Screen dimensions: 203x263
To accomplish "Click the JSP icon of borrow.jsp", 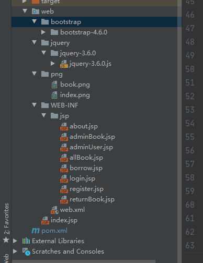I will pos(64,168).
